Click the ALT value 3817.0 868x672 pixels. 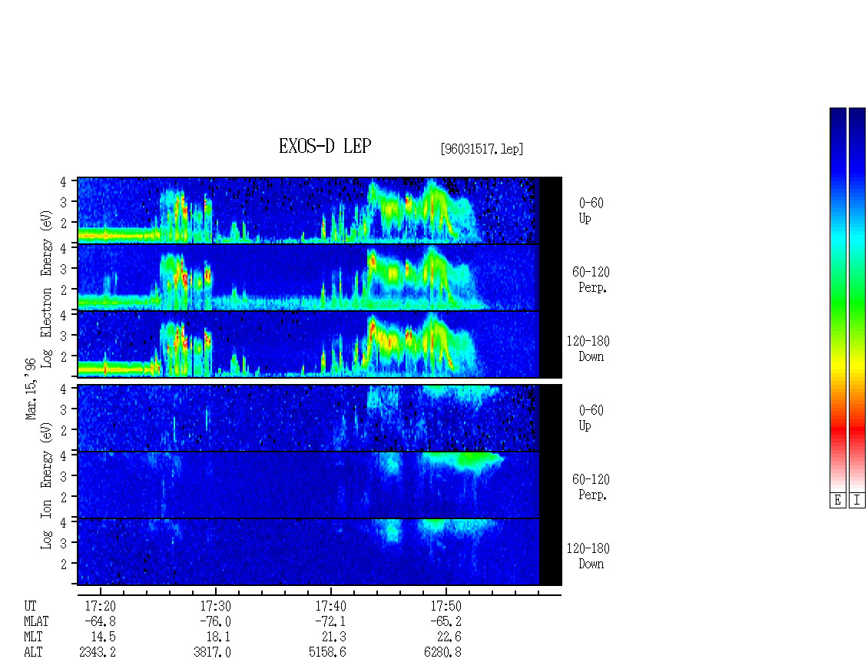[x=213, y=653]
